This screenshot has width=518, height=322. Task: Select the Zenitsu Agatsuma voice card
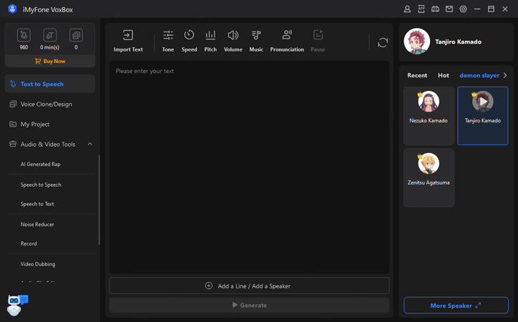[429, 177]
